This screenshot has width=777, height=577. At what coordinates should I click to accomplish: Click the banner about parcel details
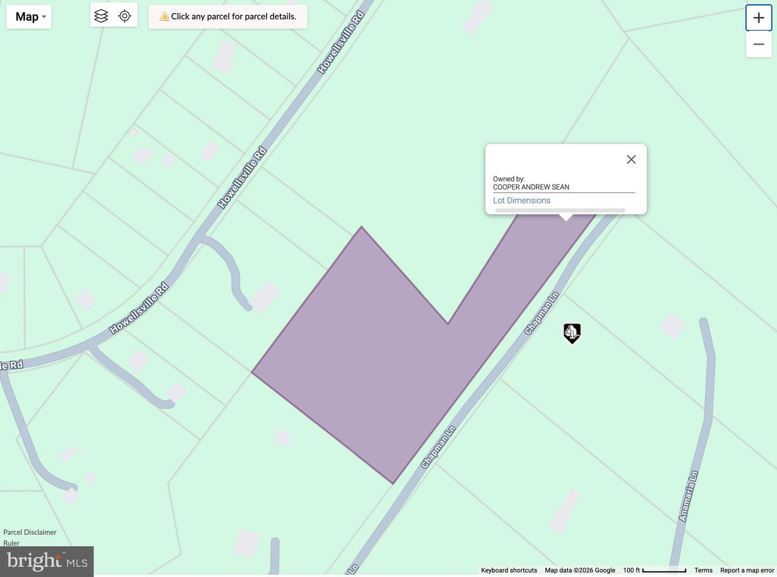pos(227,16)
